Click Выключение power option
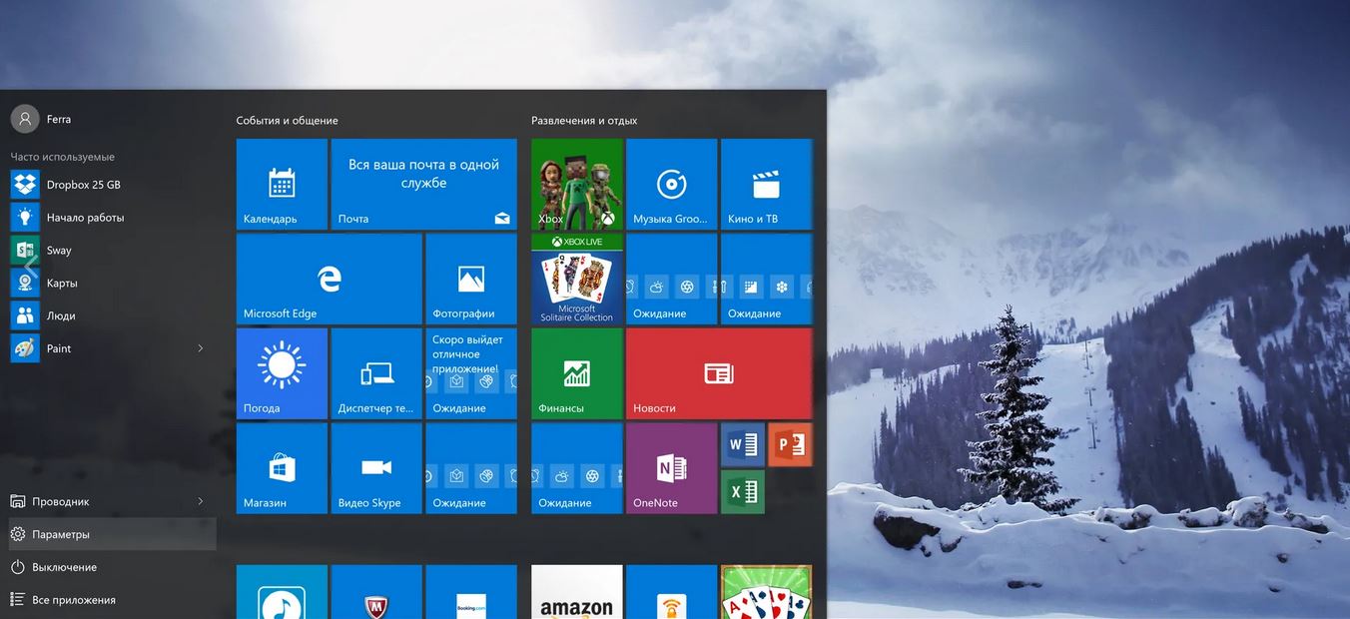Image resolution: width=1350 pixels, height=619 pixels. [x=112, y=567]
